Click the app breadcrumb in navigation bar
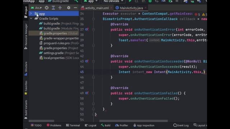Image resolution: width=230 pixels, height=129 pixels. [x=42, y=1]
